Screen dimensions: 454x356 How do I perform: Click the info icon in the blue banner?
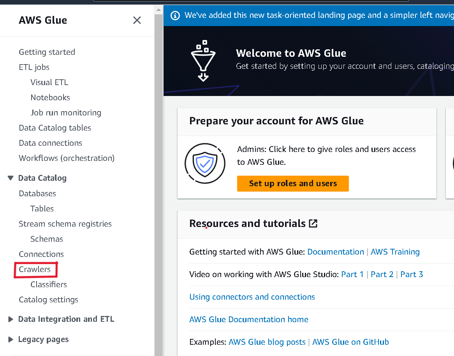point(175,15)
